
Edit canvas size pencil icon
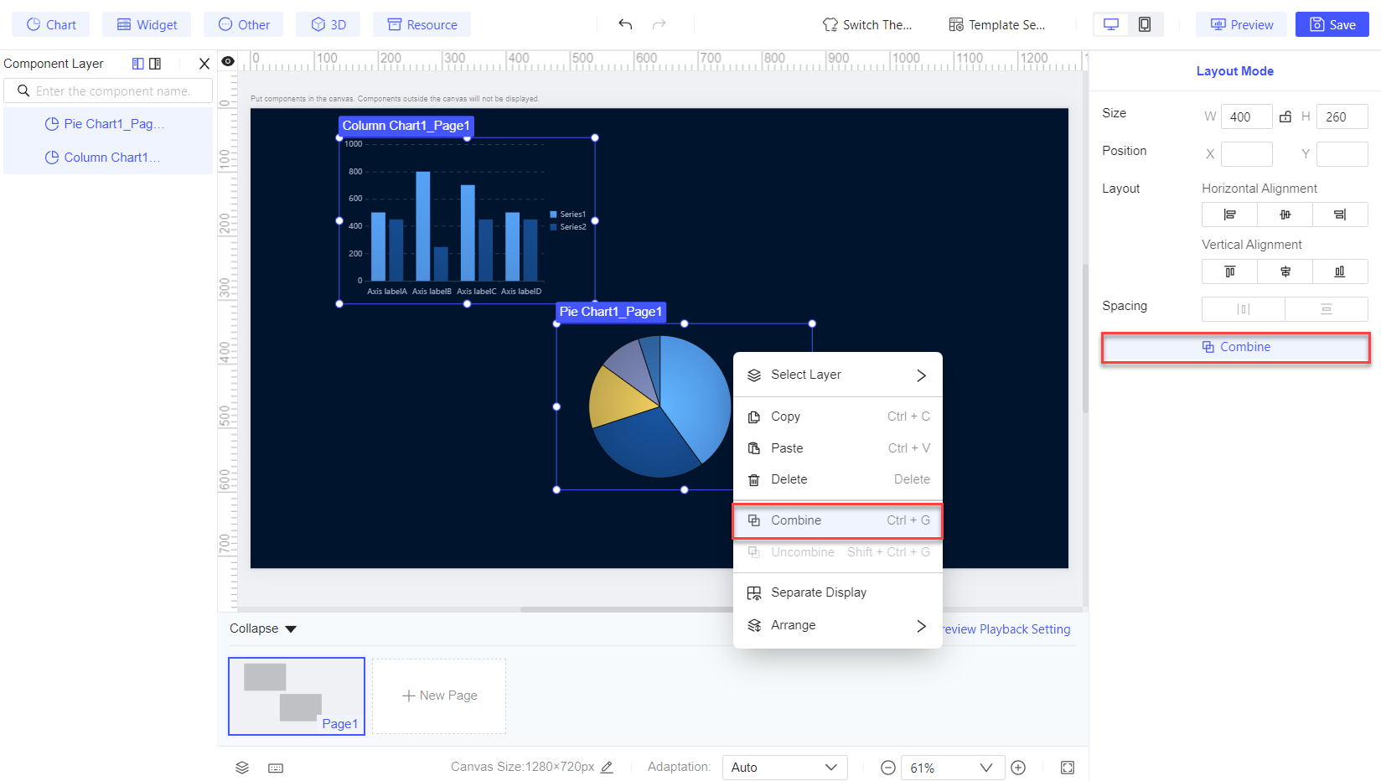pos(608,767)
